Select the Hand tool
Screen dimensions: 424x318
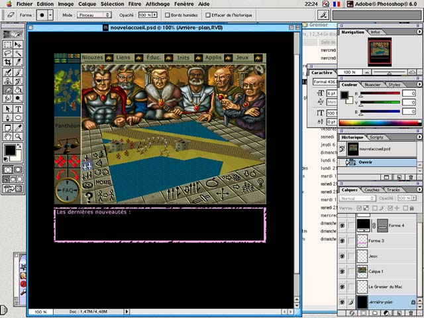click(8, 136)
